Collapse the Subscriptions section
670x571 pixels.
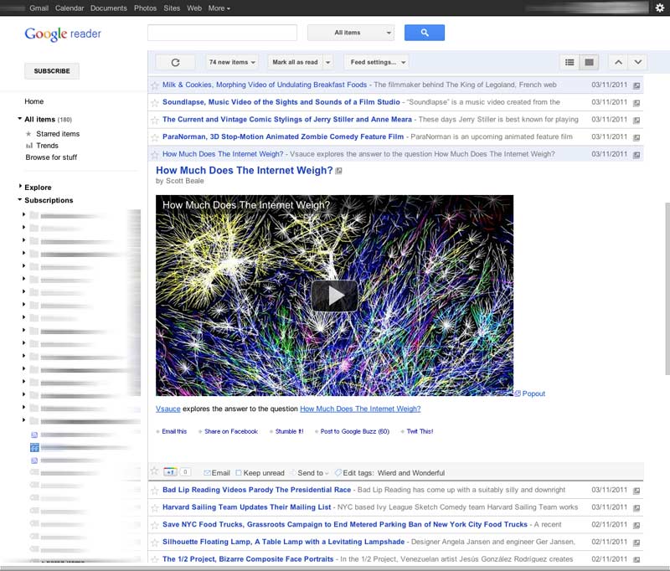tap(18, 200)
